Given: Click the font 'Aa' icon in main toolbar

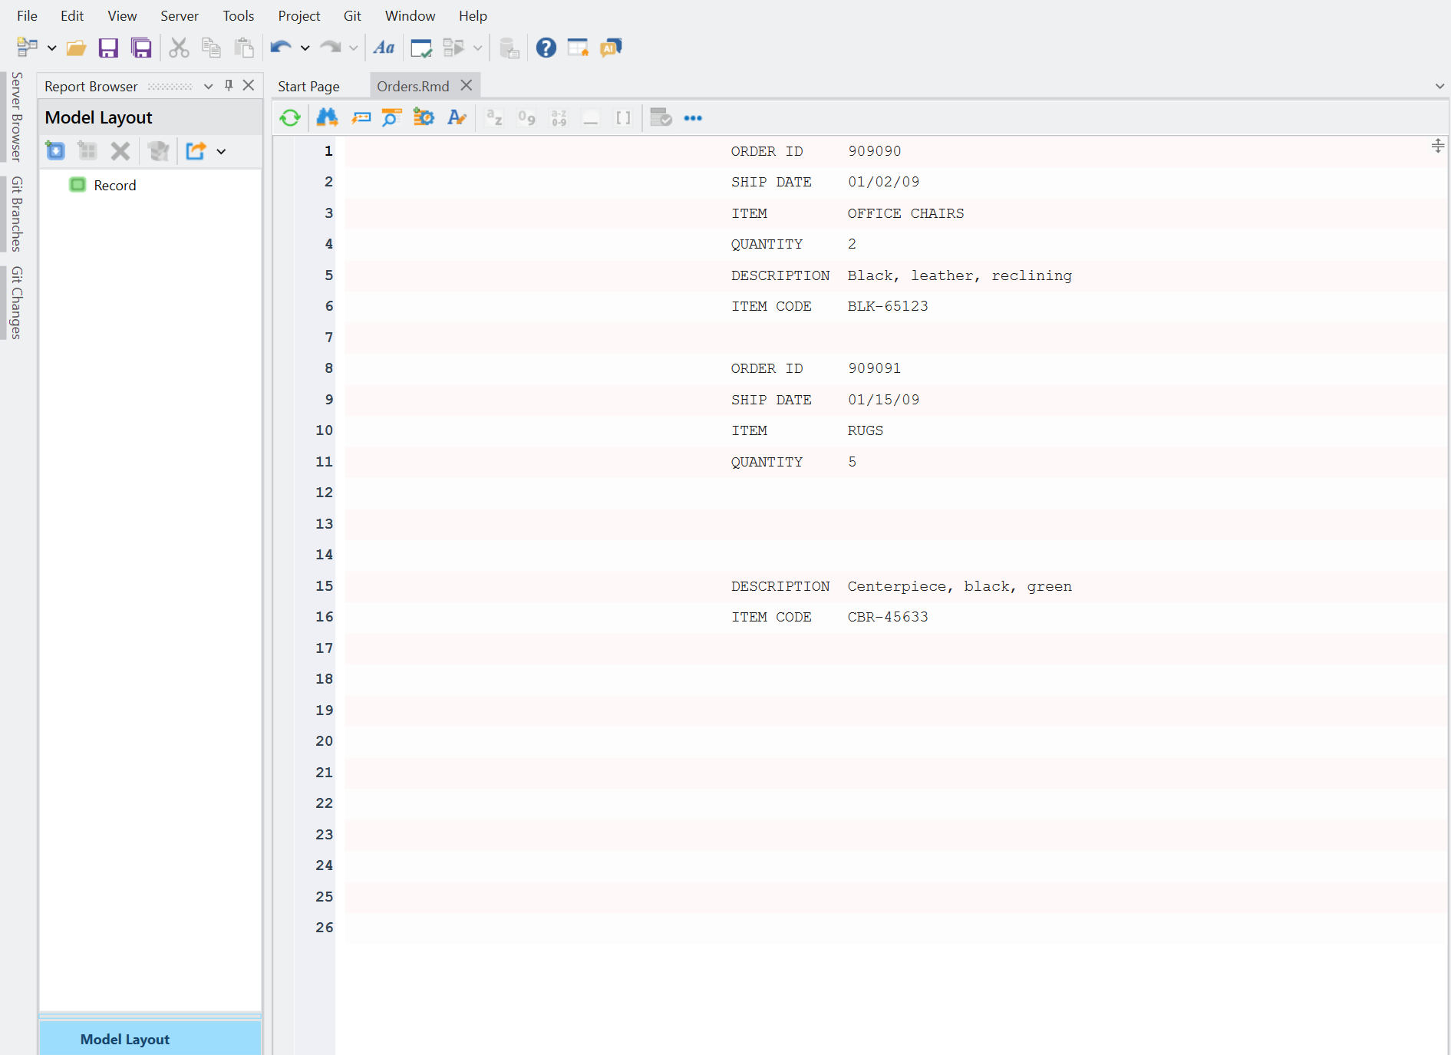Looking at the screenshot, I should click(x=384, y=48).
